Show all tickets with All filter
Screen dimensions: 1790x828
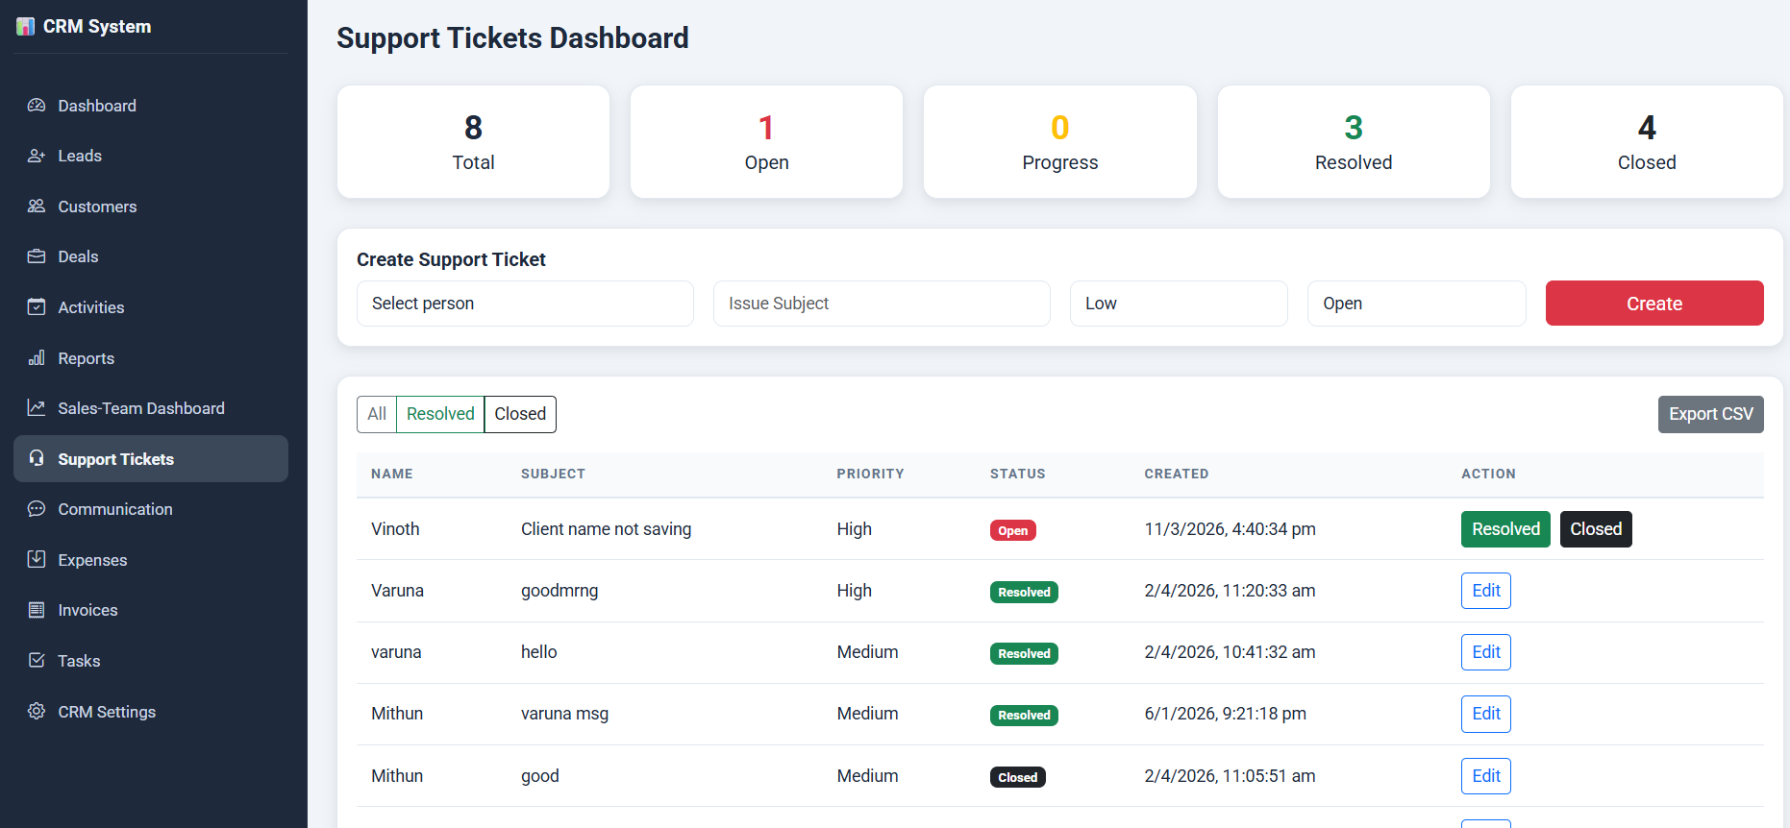click(377, 414)
